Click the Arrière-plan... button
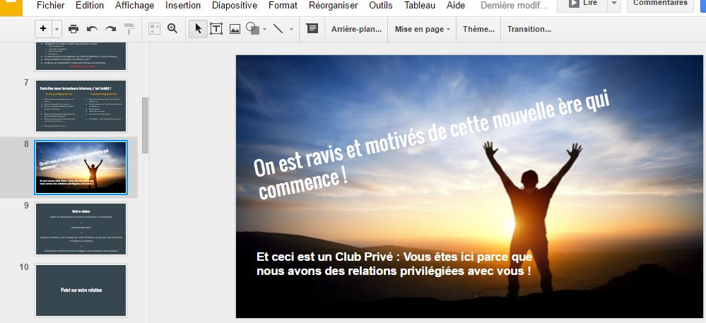 [x=357, y=29]
